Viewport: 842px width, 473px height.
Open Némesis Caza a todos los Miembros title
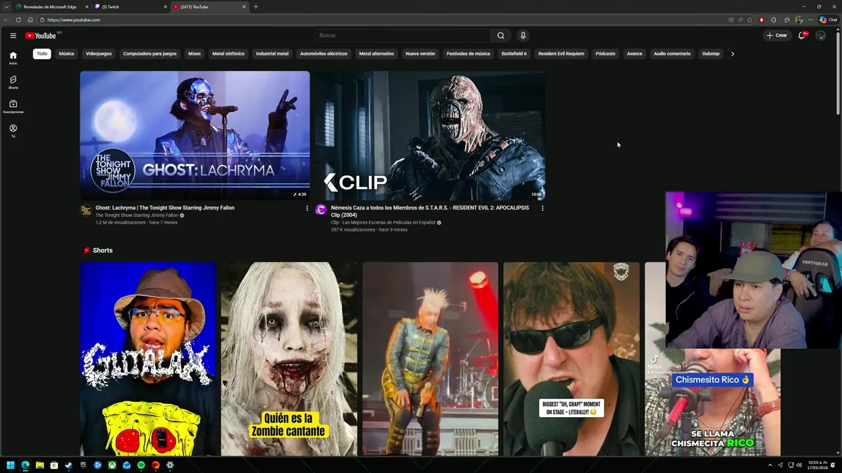click(x=430, y=211)
